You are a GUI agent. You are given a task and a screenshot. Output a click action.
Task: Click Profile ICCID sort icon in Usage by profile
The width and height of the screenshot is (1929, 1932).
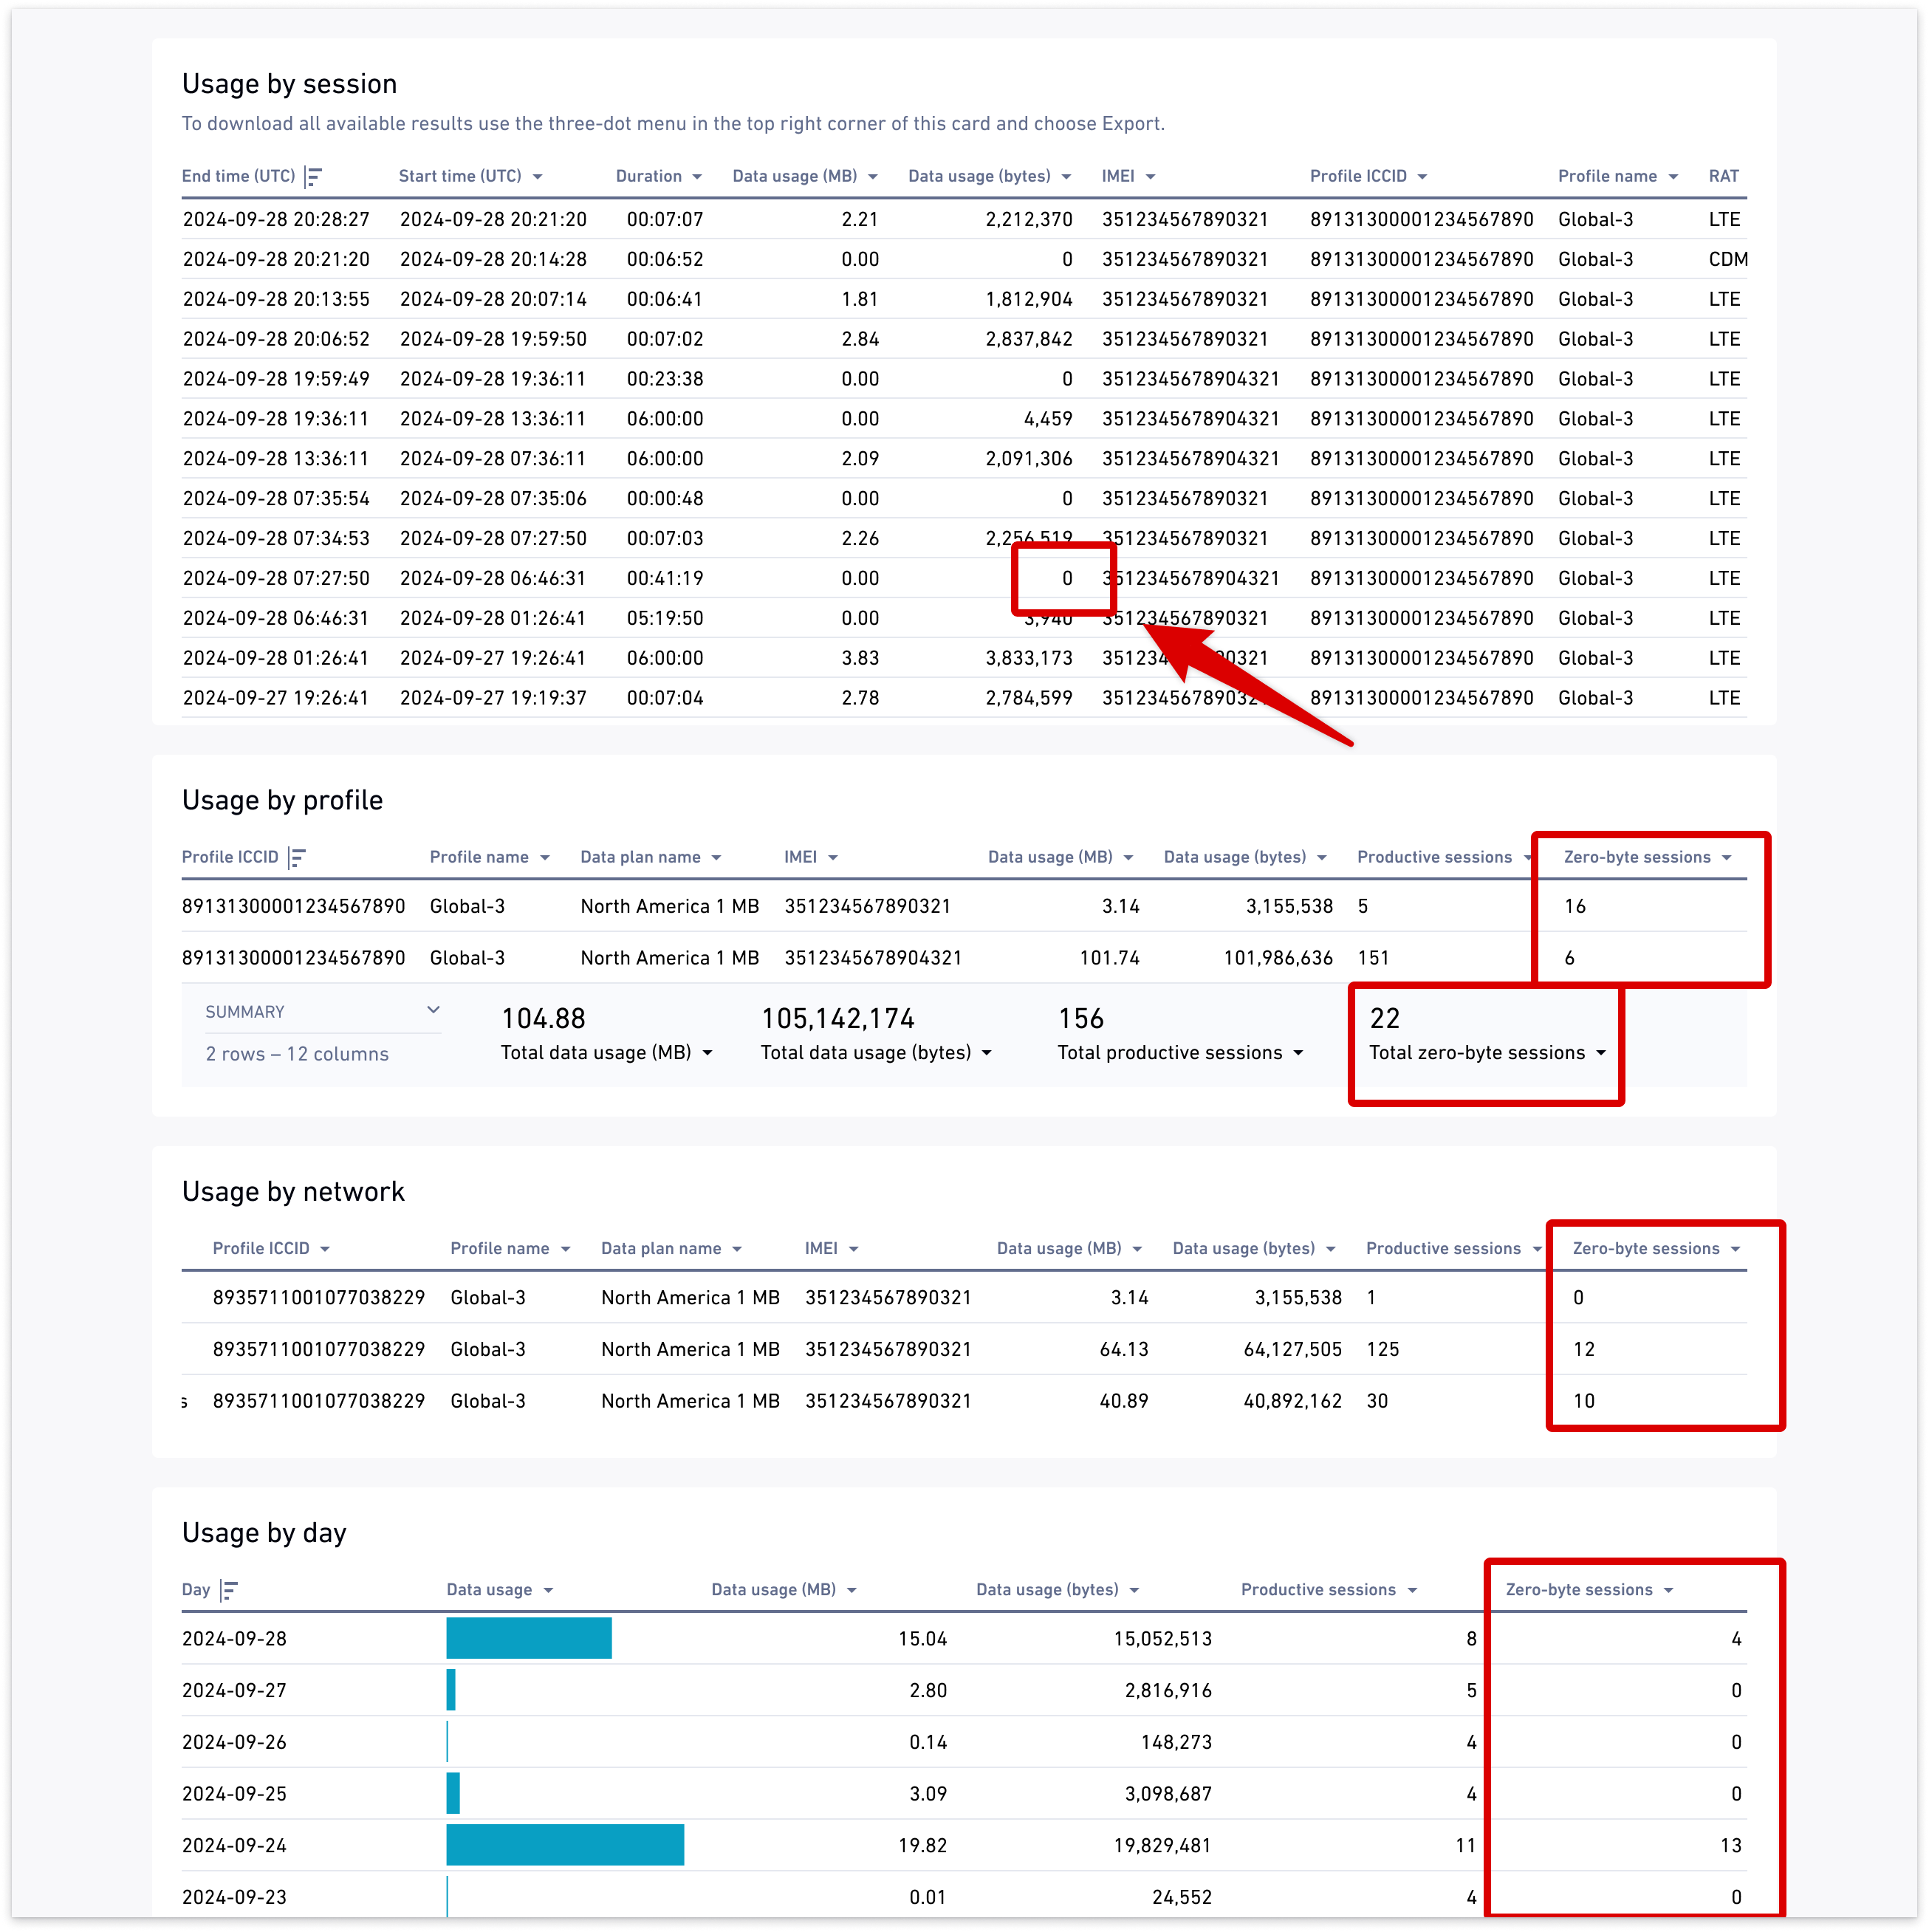[297, 858]
